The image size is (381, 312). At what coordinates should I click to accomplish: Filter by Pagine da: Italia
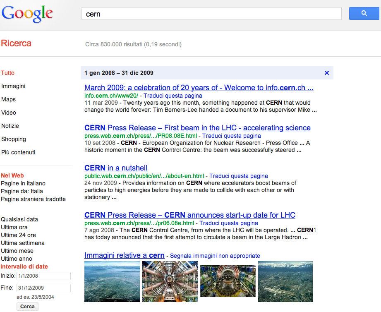[22, 191]
